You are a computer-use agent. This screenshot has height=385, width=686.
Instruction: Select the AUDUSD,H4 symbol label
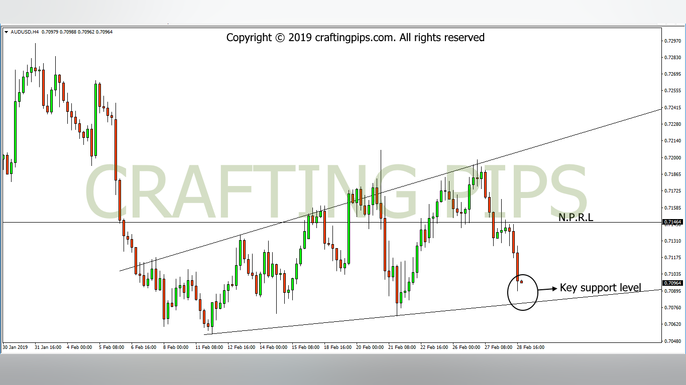tap(24, 32)
